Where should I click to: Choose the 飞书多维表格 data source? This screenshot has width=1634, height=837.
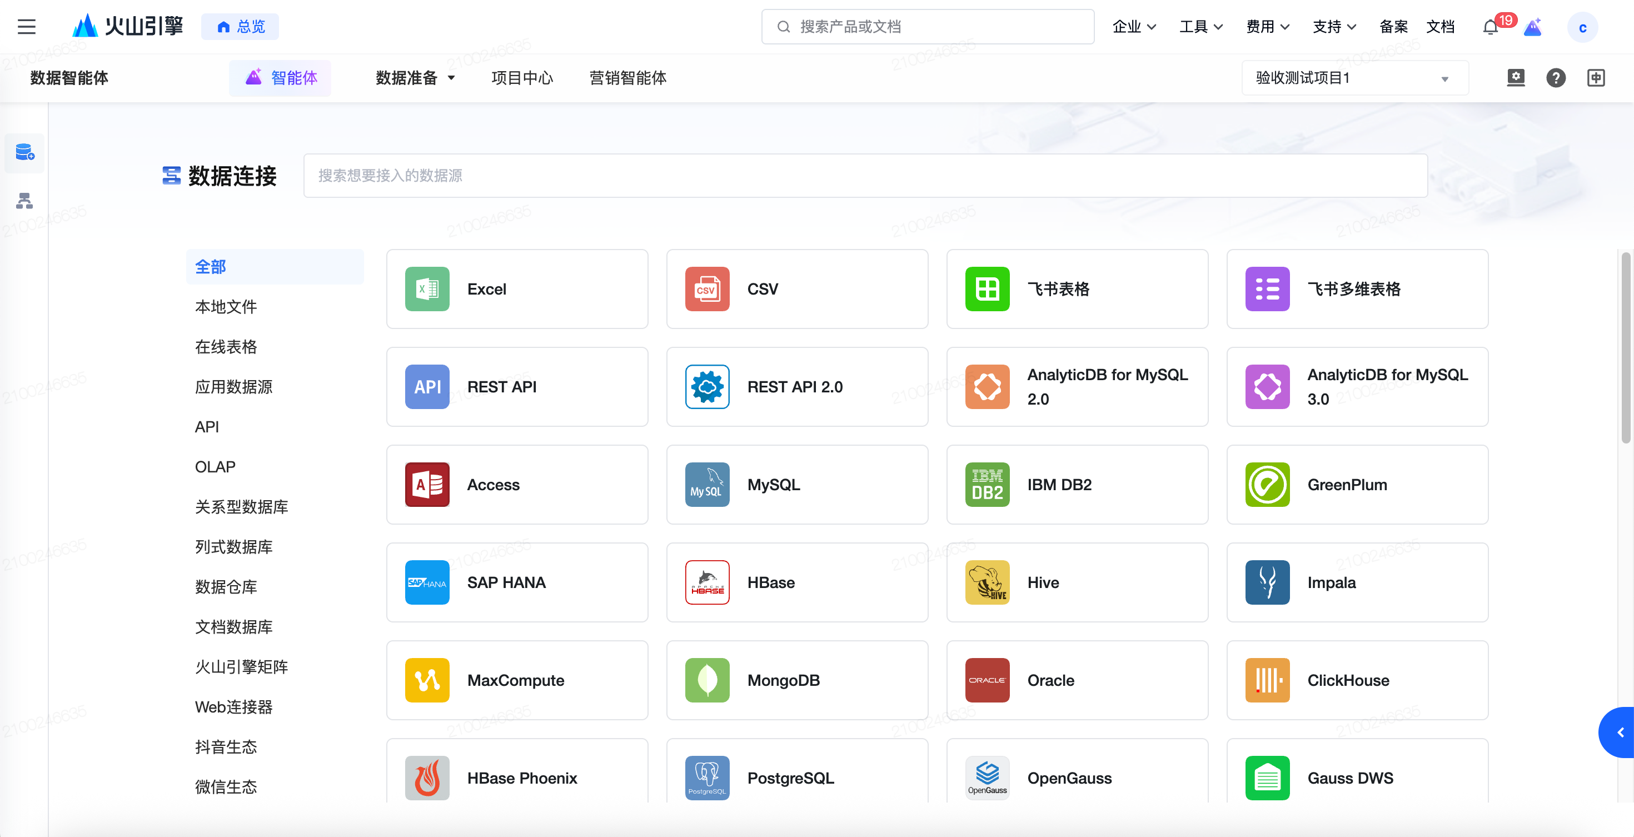click(x=1357, y=289)
